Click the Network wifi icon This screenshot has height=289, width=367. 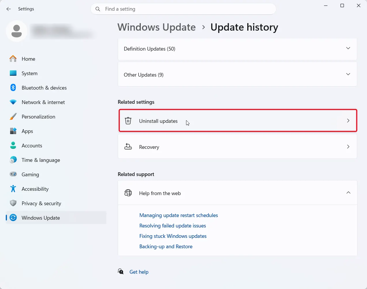click(x=13, y=102)
